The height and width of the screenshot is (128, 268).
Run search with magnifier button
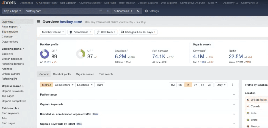click(138, 11)
